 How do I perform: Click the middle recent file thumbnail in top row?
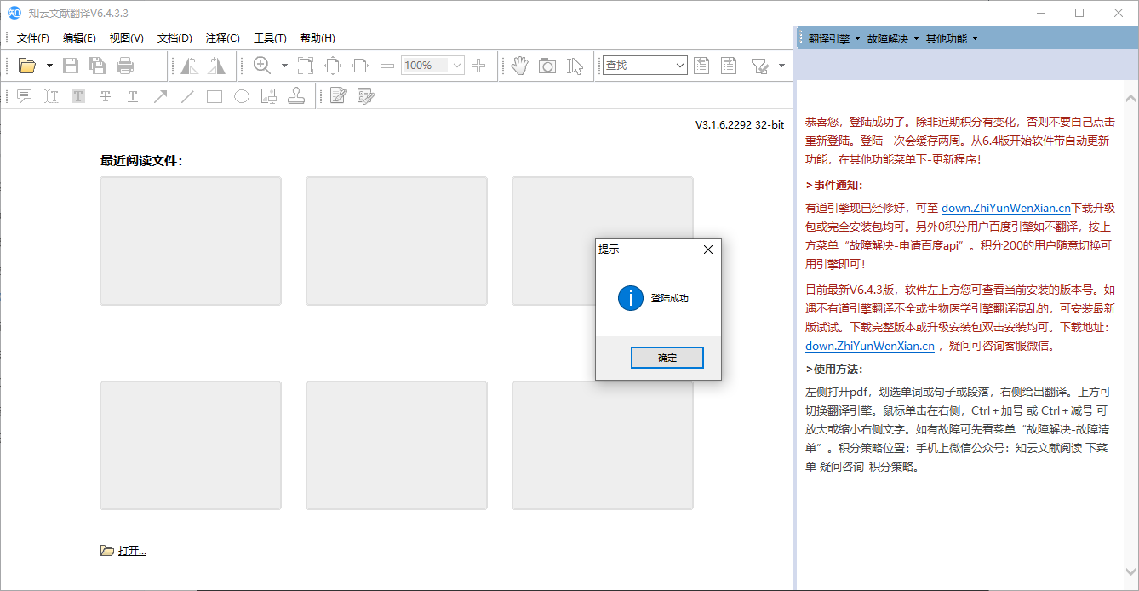click(397, 241)
